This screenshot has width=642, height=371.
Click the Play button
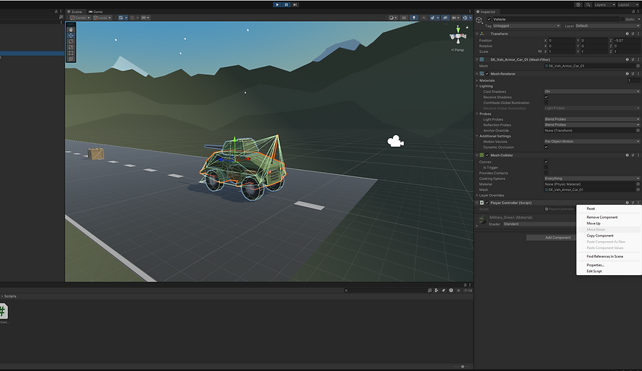tap(277, 4)
